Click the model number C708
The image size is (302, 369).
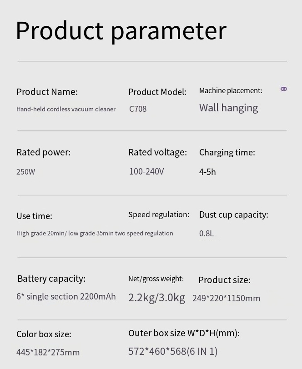point(138,109)
